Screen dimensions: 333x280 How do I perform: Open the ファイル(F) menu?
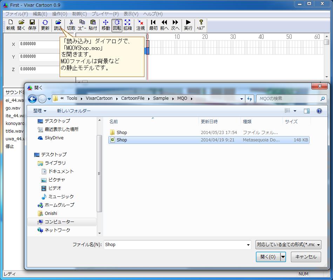coord(16,14)
